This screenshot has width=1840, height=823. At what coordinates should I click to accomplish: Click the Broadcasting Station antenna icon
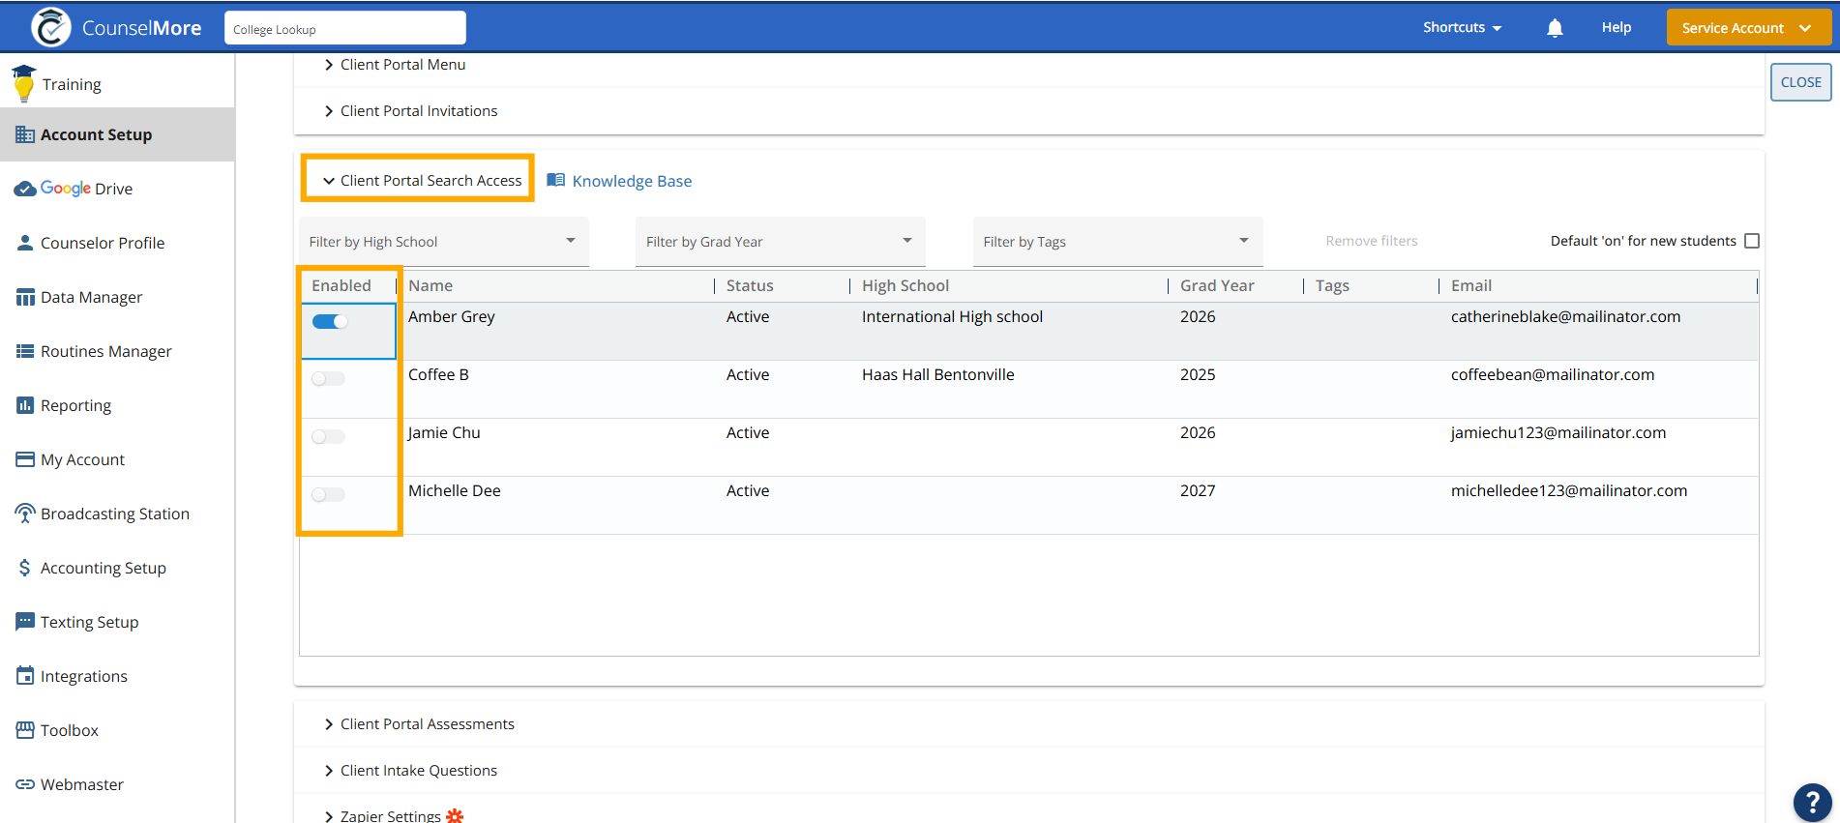click(x=25, y=514)
